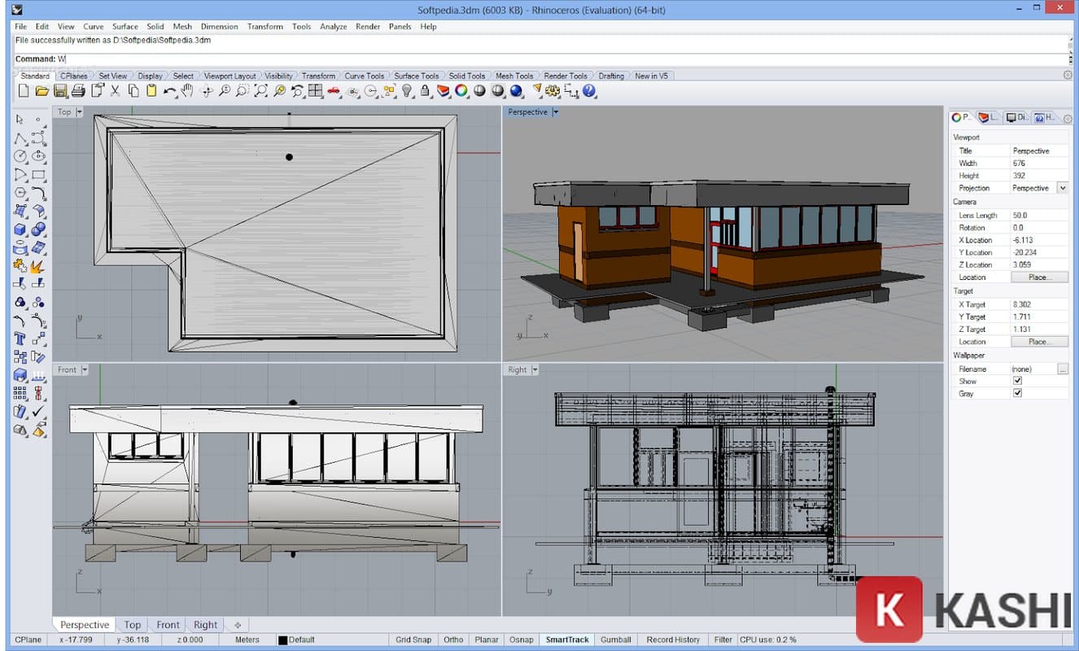Click the wallpaper Filename browse button
This screenshot has height=651, width=1079.
(x=1063, y=369)
